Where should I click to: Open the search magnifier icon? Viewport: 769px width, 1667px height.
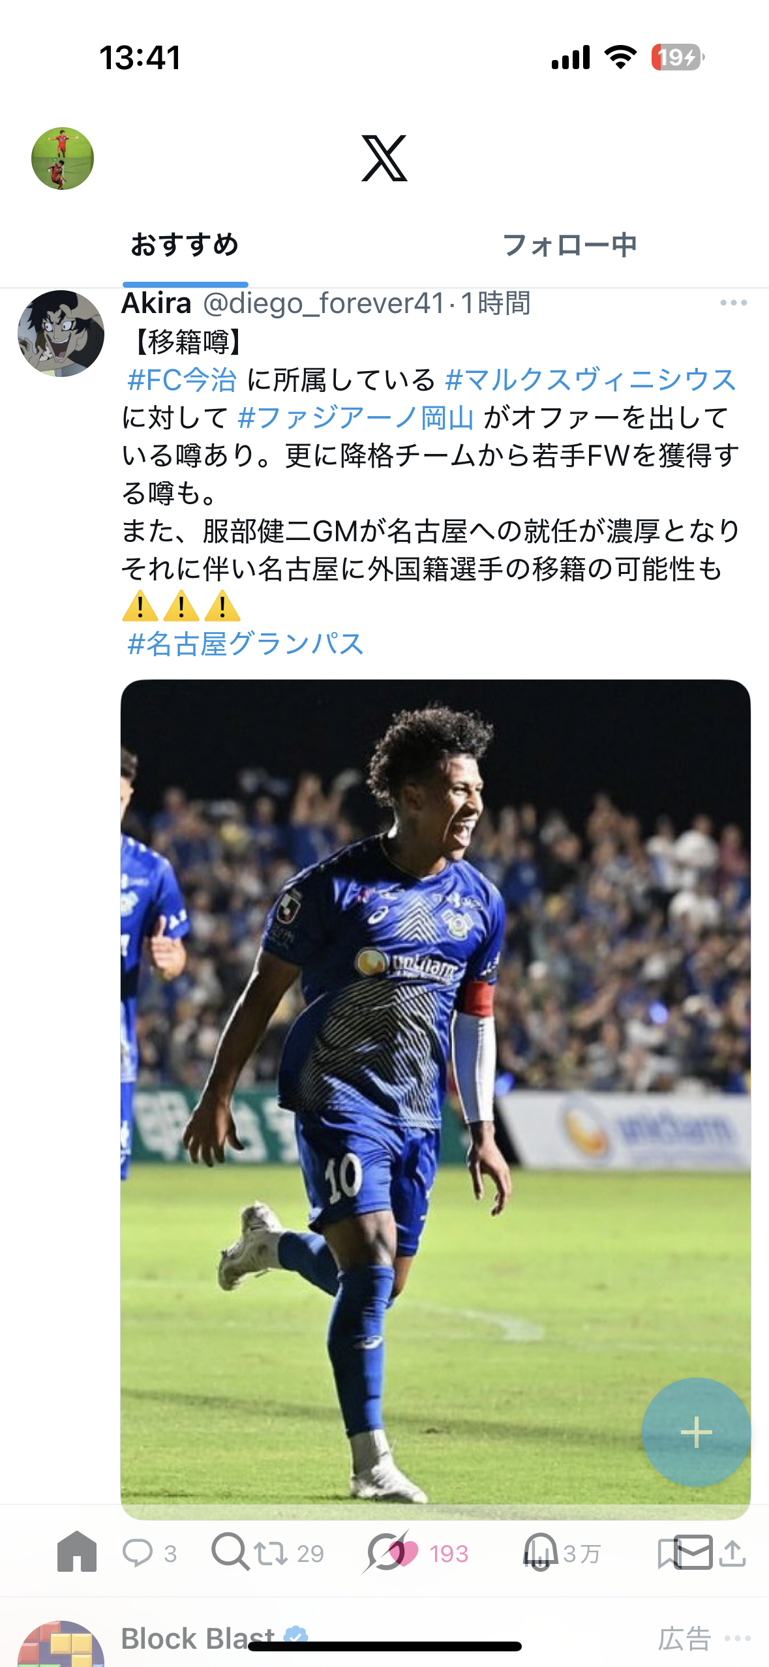[x=230, y=1552]
